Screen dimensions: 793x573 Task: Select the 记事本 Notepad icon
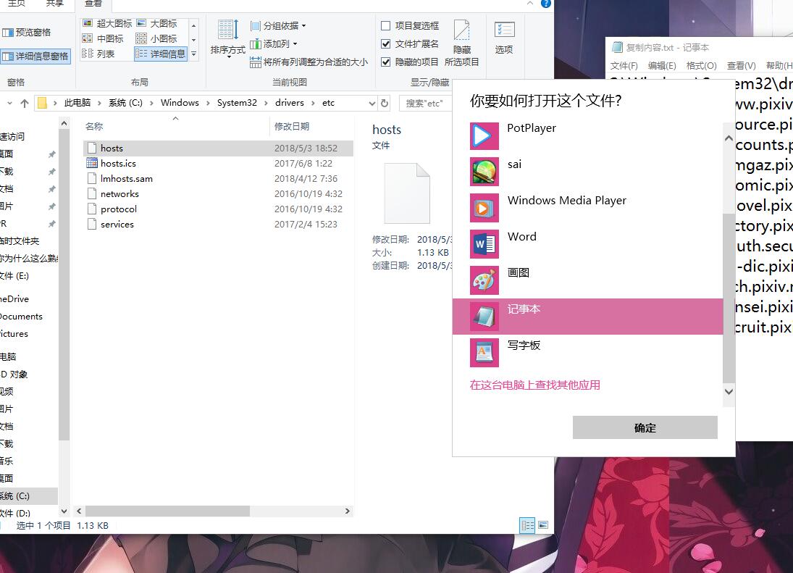coord(484,317)
